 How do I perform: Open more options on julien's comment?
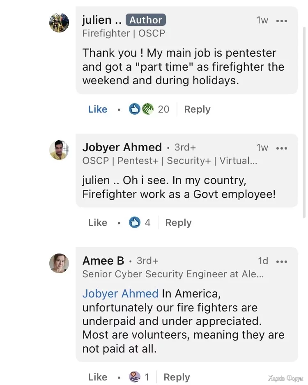pyautogui.click(x=282, y=21)
